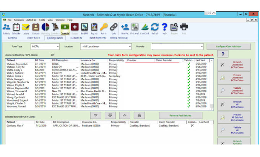Move one claim down with single arrow
This screenshot has width=260, height=157.
click(96, 115)
